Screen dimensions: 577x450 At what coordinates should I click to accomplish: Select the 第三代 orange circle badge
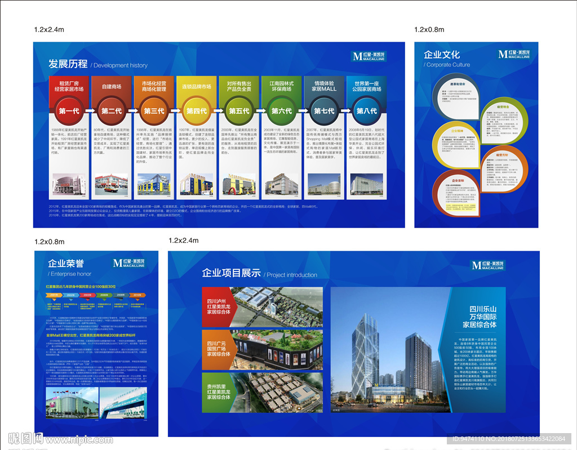[x=154, y=111]
